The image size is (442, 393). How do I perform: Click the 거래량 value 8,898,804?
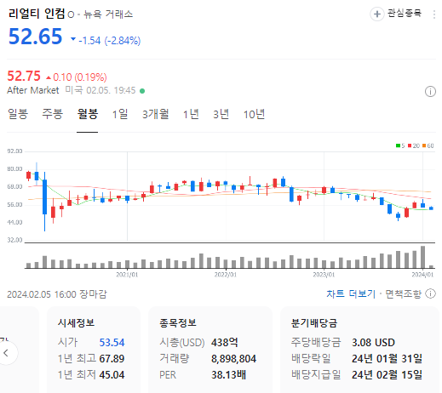tap(233, 359)
